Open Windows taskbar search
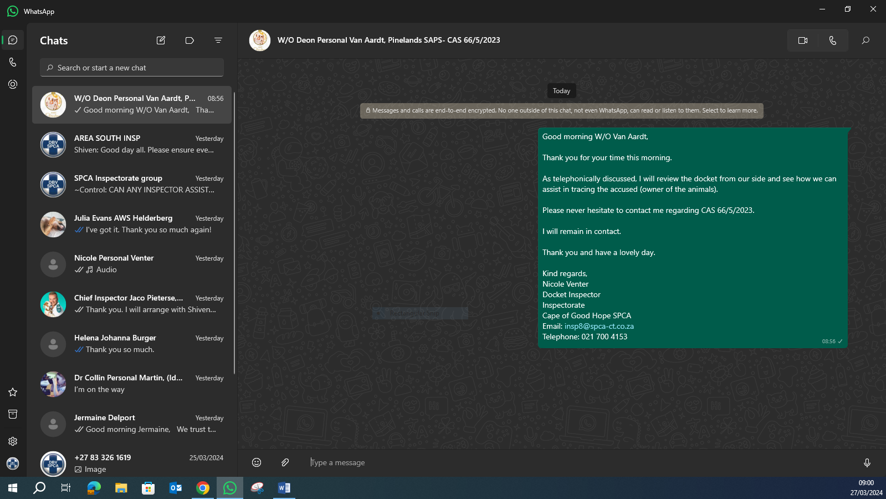 (x=39, y=488)
